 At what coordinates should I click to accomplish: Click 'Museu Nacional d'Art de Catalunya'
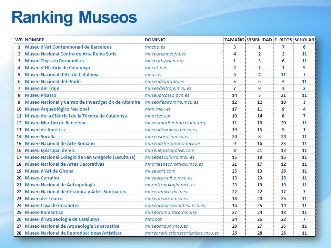[62, 75]
